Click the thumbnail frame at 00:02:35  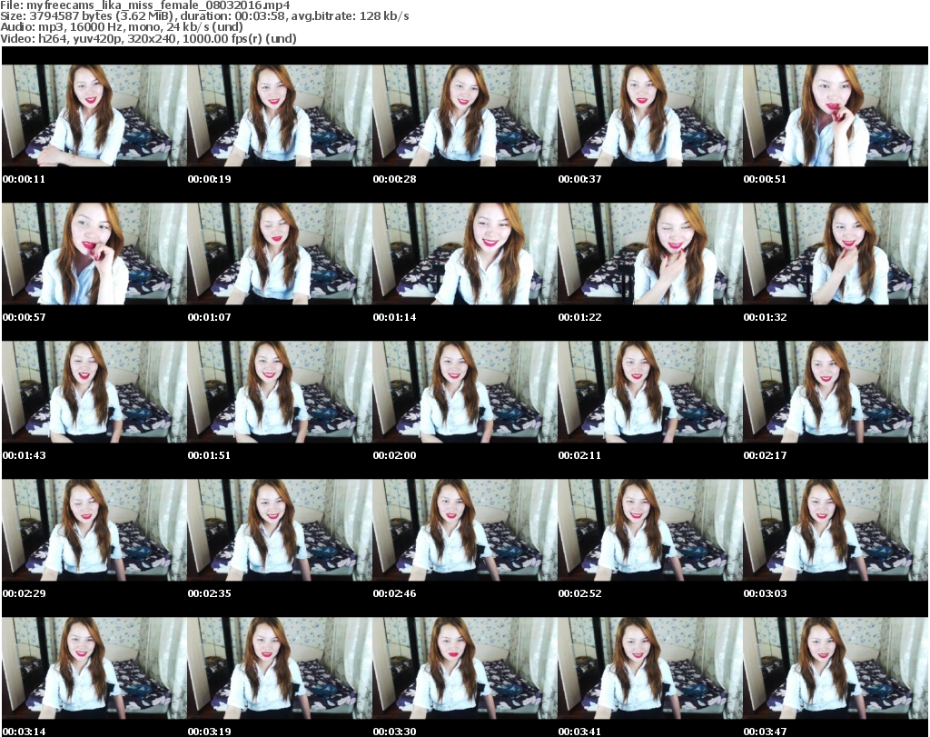tap(280, 530)
